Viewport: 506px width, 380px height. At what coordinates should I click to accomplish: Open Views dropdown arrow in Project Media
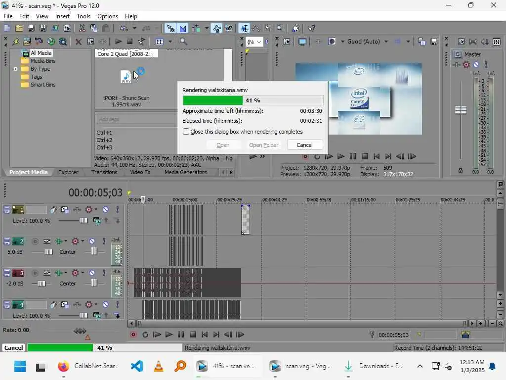170,42
